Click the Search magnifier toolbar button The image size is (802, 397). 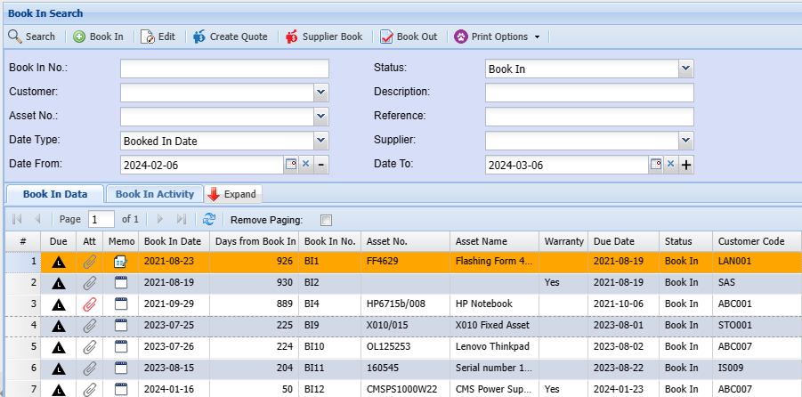pyautogui.click(x=31, y=36)
